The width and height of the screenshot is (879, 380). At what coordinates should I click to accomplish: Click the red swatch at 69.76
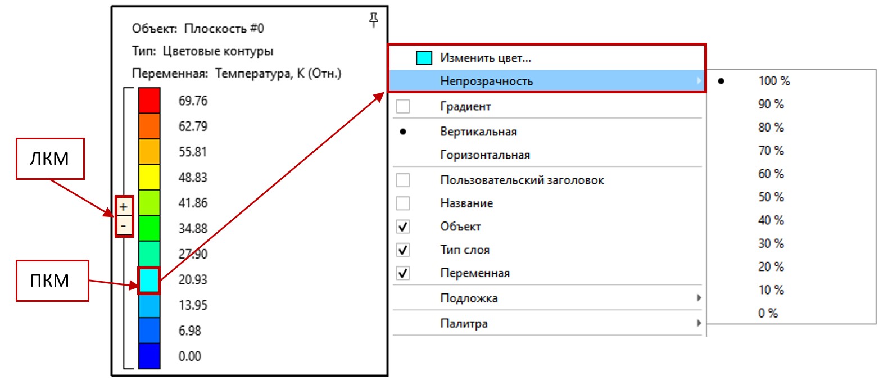[x=149, y=100]
